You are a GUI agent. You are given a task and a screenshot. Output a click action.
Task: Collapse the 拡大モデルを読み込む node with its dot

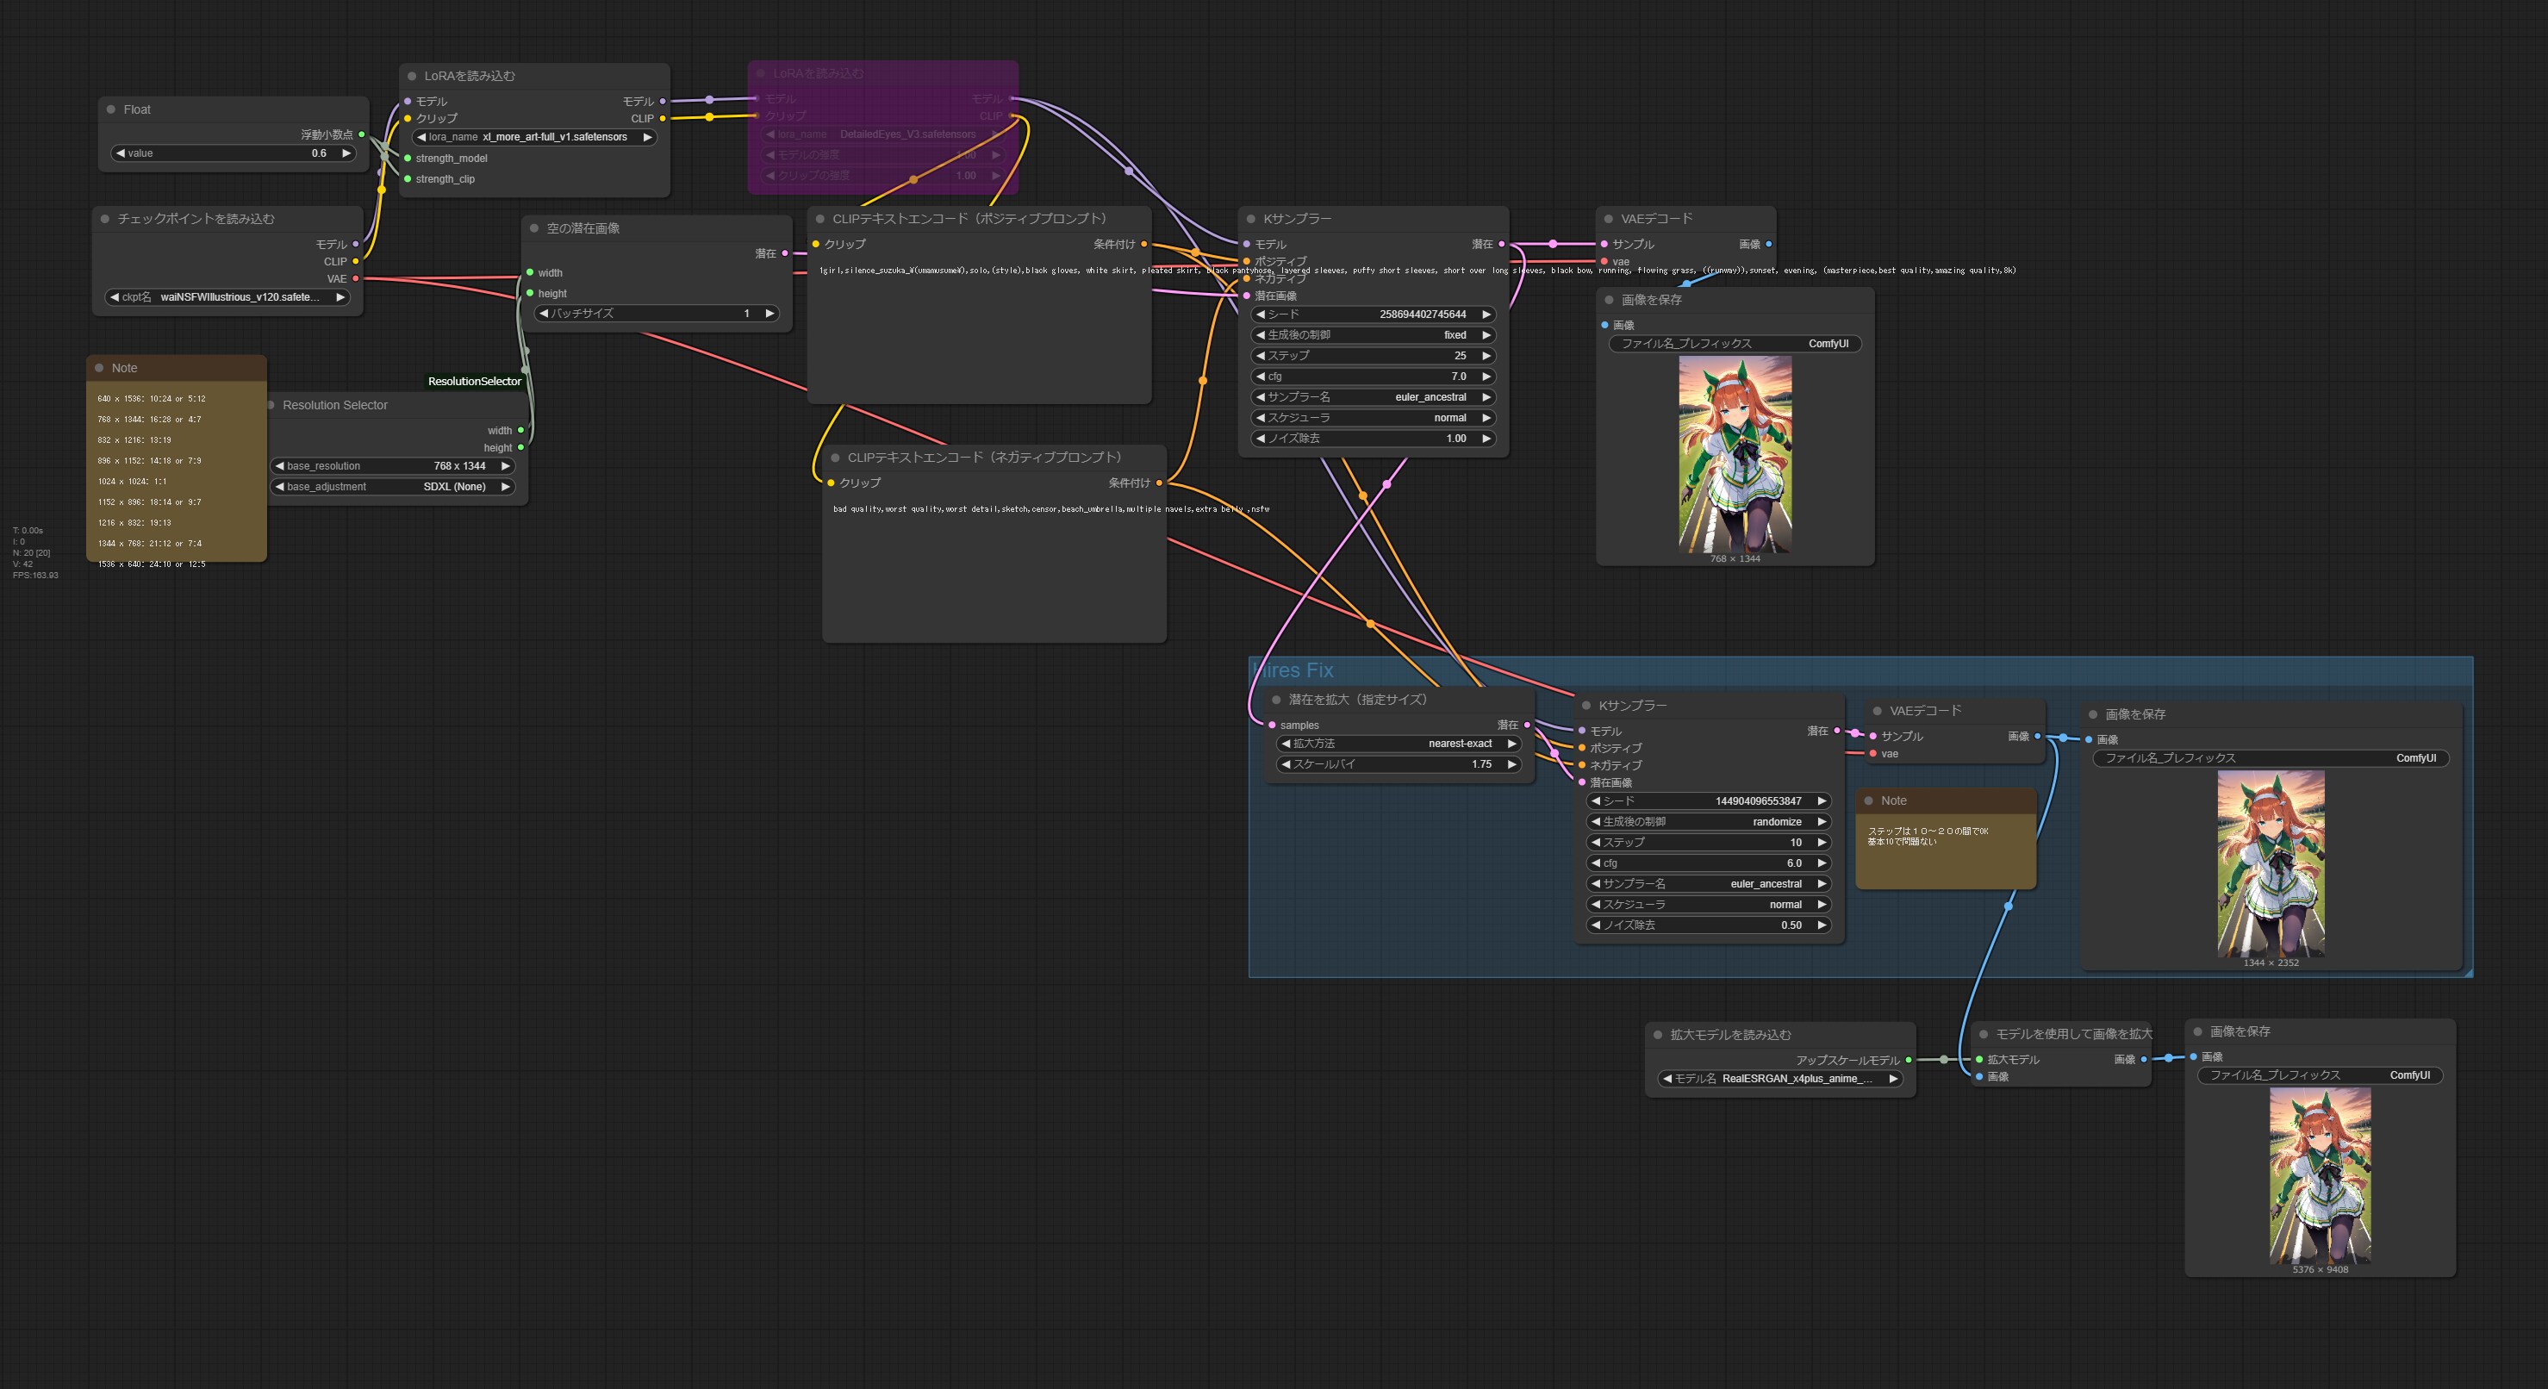coord(1658,1035)
